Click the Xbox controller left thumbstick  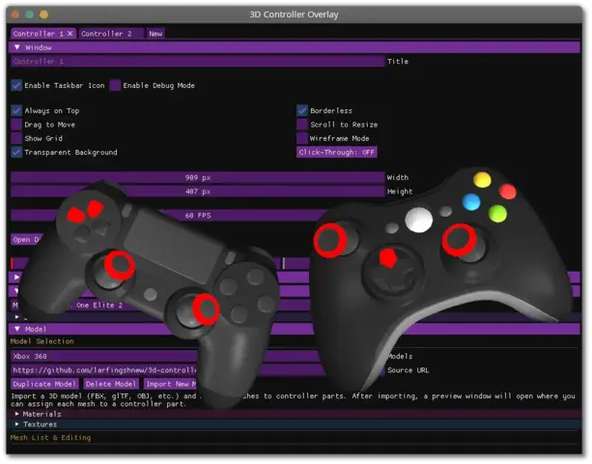tap(332, 241)
